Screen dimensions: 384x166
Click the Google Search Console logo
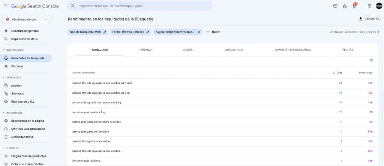click(35, 6)
